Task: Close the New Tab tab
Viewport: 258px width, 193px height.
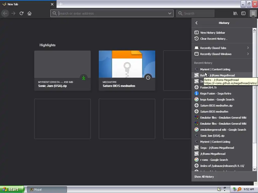Action: 52,4
